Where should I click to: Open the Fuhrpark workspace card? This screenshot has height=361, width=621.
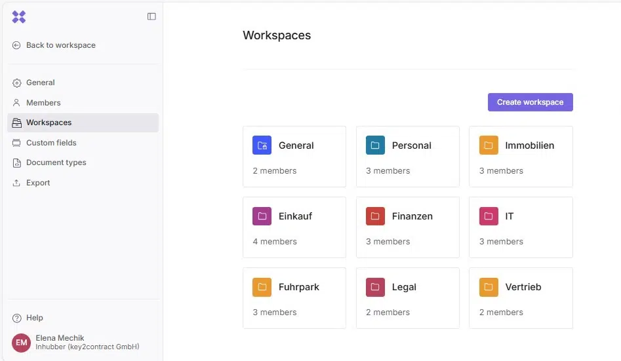click(x=294, y=297)
